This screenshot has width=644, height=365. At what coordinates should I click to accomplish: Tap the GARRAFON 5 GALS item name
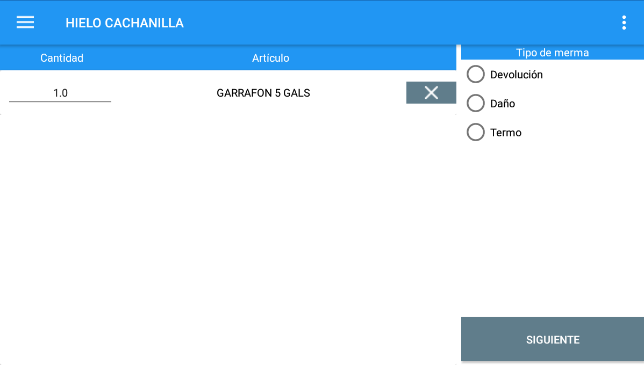[x=263, y=93]
